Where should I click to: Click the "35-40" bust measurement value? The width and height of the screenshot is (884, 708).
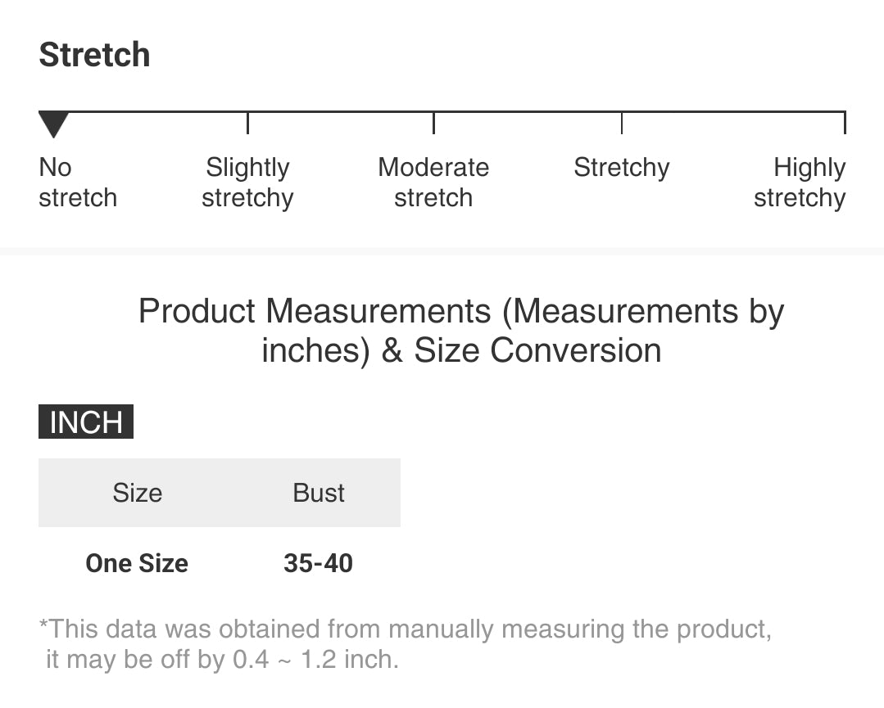[318, 563]
